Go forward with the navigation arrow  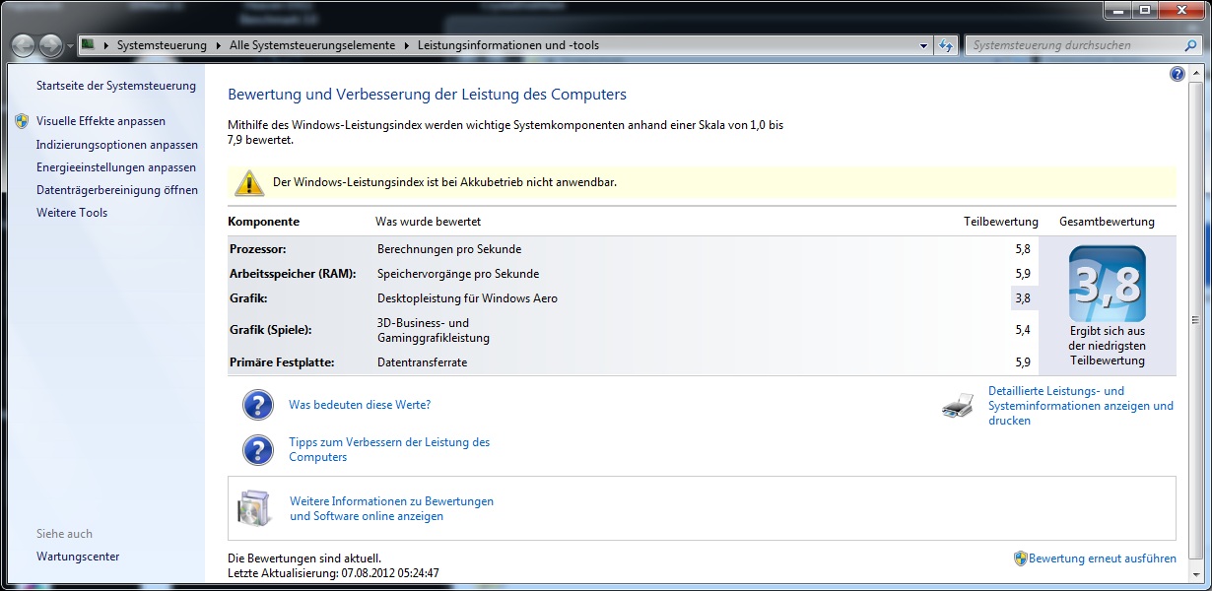pyautogui.click(x=50, y=45)
